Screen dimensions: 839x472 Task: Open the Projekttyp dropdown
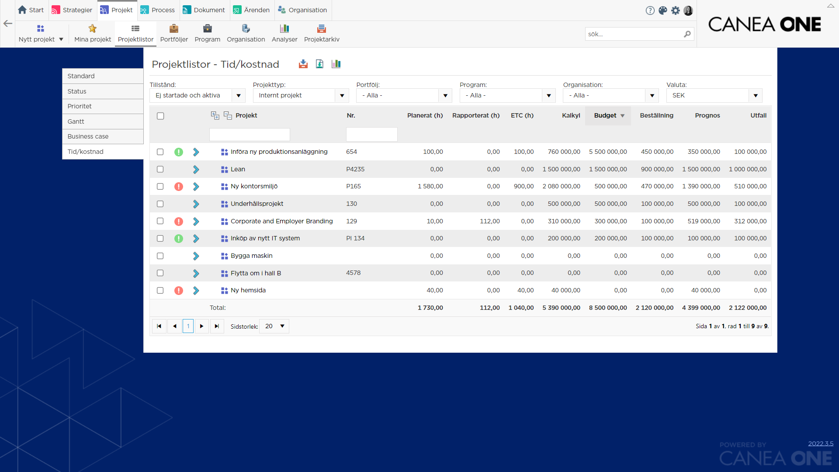pos(301,95)
